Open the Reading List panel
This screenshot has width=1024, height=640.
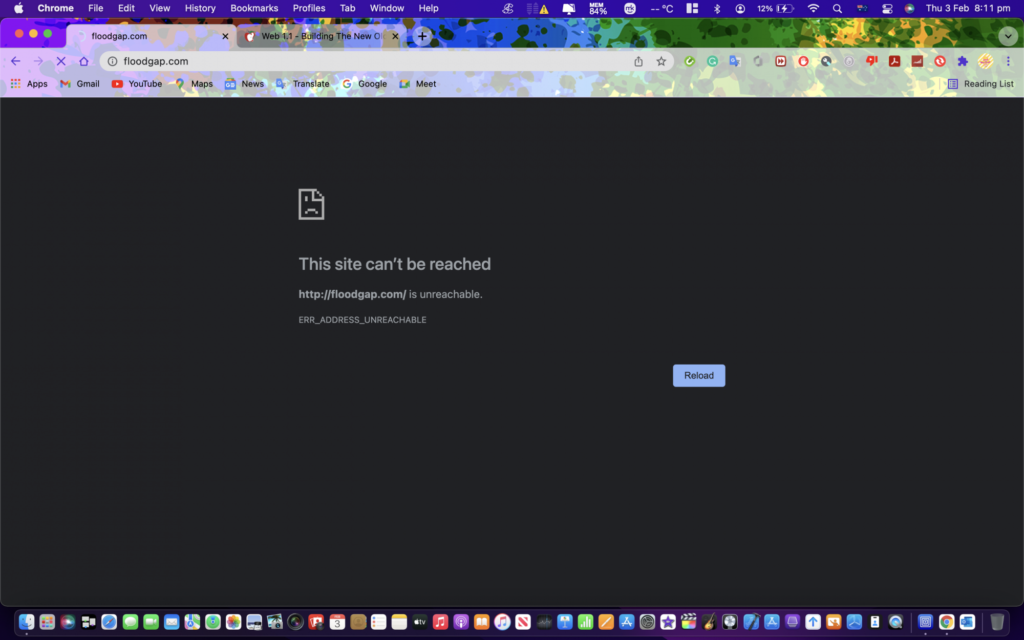tap(980, 84)
